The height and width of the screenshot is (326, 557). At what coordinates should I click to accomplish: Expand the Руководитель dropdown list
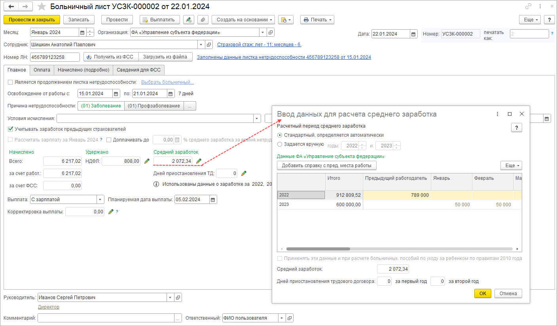[170, 297]
